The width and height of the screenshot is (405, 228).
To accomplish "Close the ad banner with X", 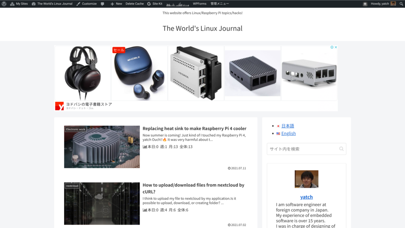I will click(x=336, y=47).
